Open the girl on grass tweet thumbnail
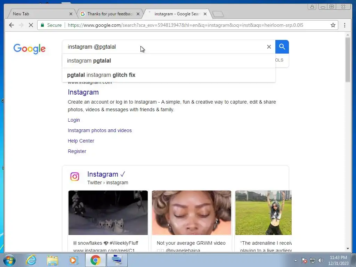This screenshot has height=267, width=356. pyautogui.click(x=264, y=213)
